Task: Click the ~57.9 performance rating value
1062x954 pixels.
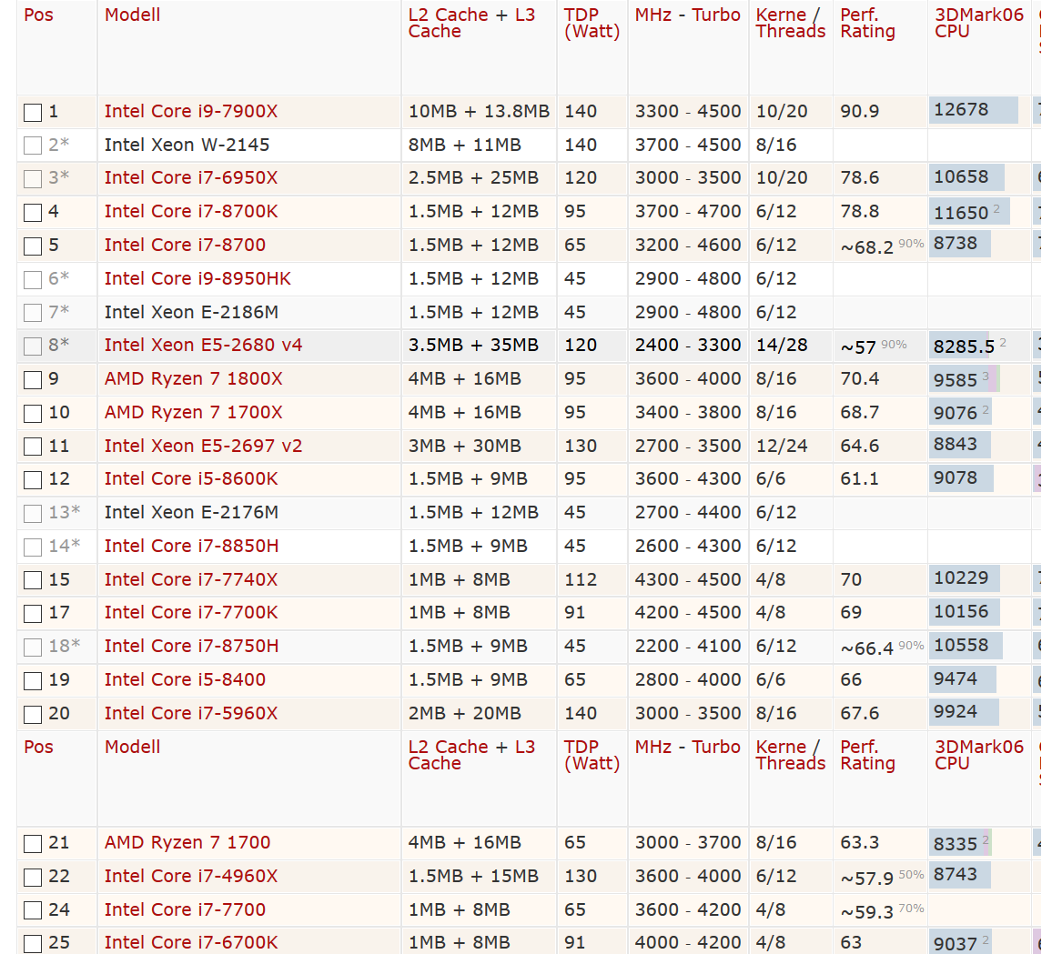Action: coord(867,879)
